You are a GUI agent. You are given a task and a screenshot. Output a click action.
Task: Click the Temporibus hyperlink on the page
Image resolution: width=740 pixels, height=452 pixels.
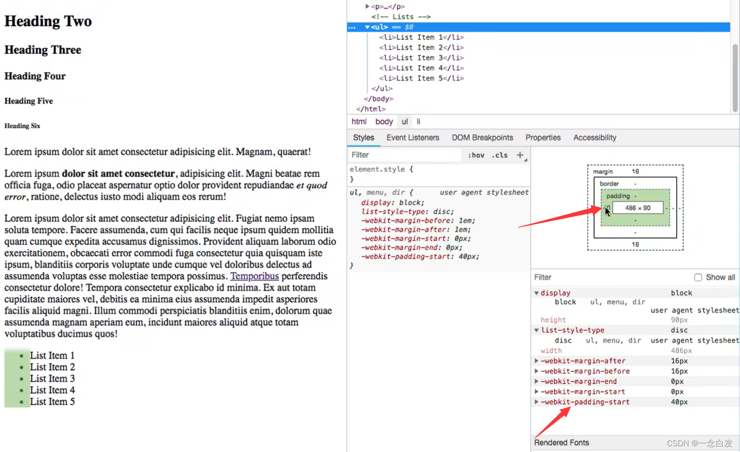point(255,276)
